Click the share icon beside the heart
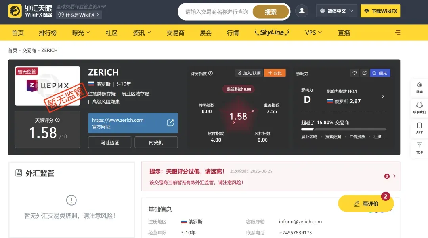Screen dimensions: 428x238 click(x=365, y=73)
